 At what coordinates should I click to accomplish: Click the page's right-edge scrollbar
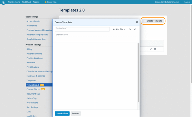191,44
